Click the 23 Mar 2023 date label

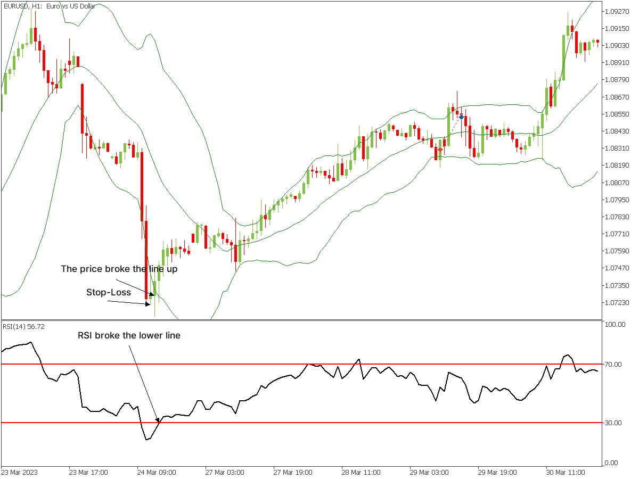20,472
